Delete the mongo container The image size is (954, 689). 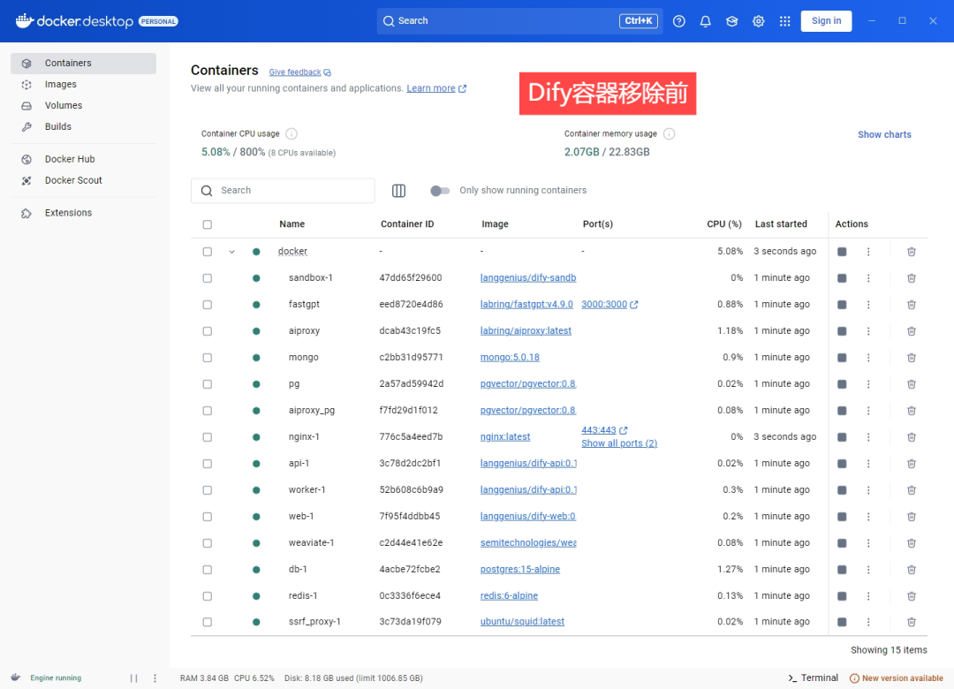(911, 358)
